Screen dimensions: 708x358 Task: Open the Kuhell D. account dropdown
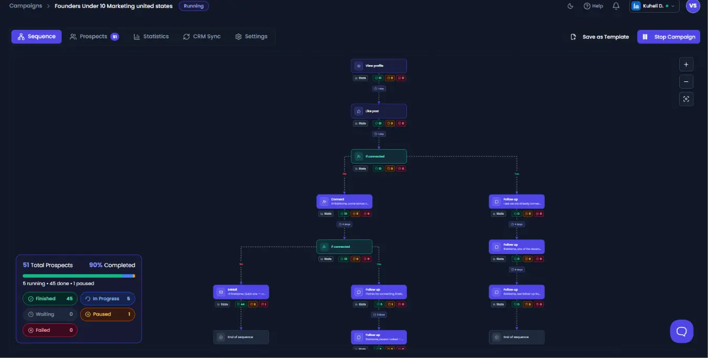tap(655, 6)
